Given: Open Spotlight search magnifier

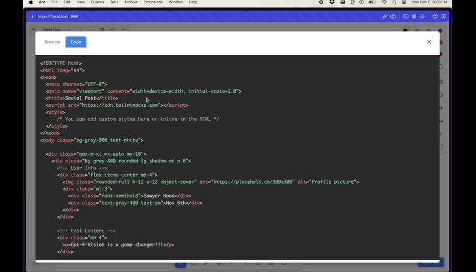Looking at the screenshot, I should coord(394,2).
